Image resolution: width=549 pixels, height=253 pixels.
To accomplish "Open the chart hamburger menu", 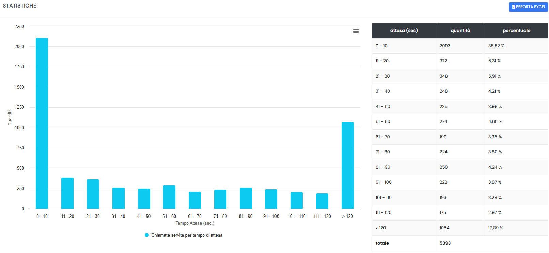I will pos(356,31).
